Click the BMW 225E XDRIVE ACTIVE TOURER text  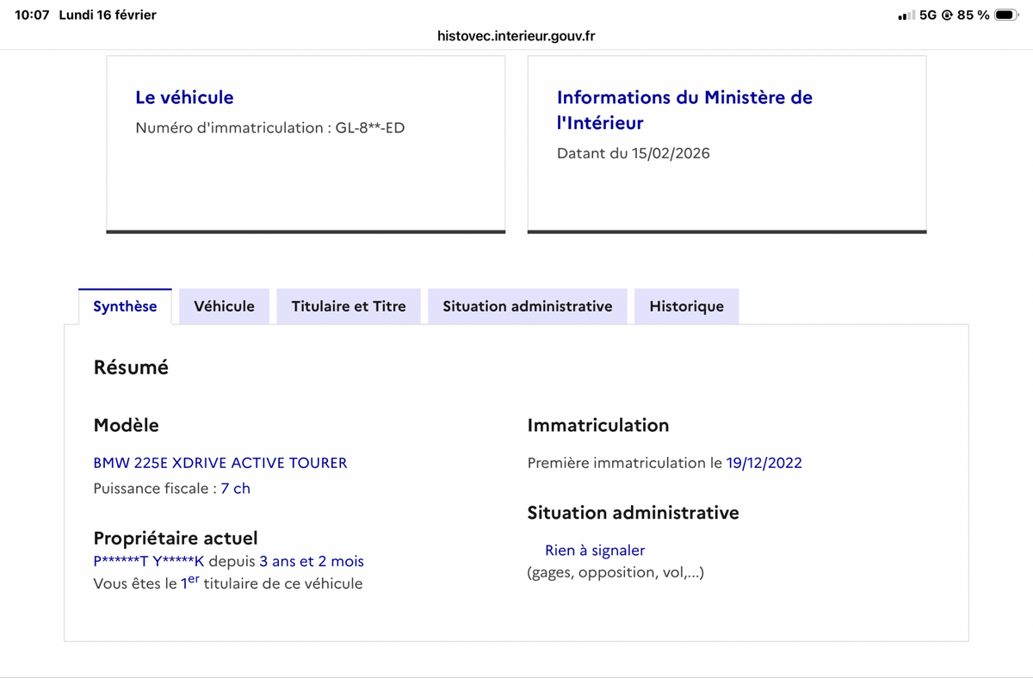[220, 463]
